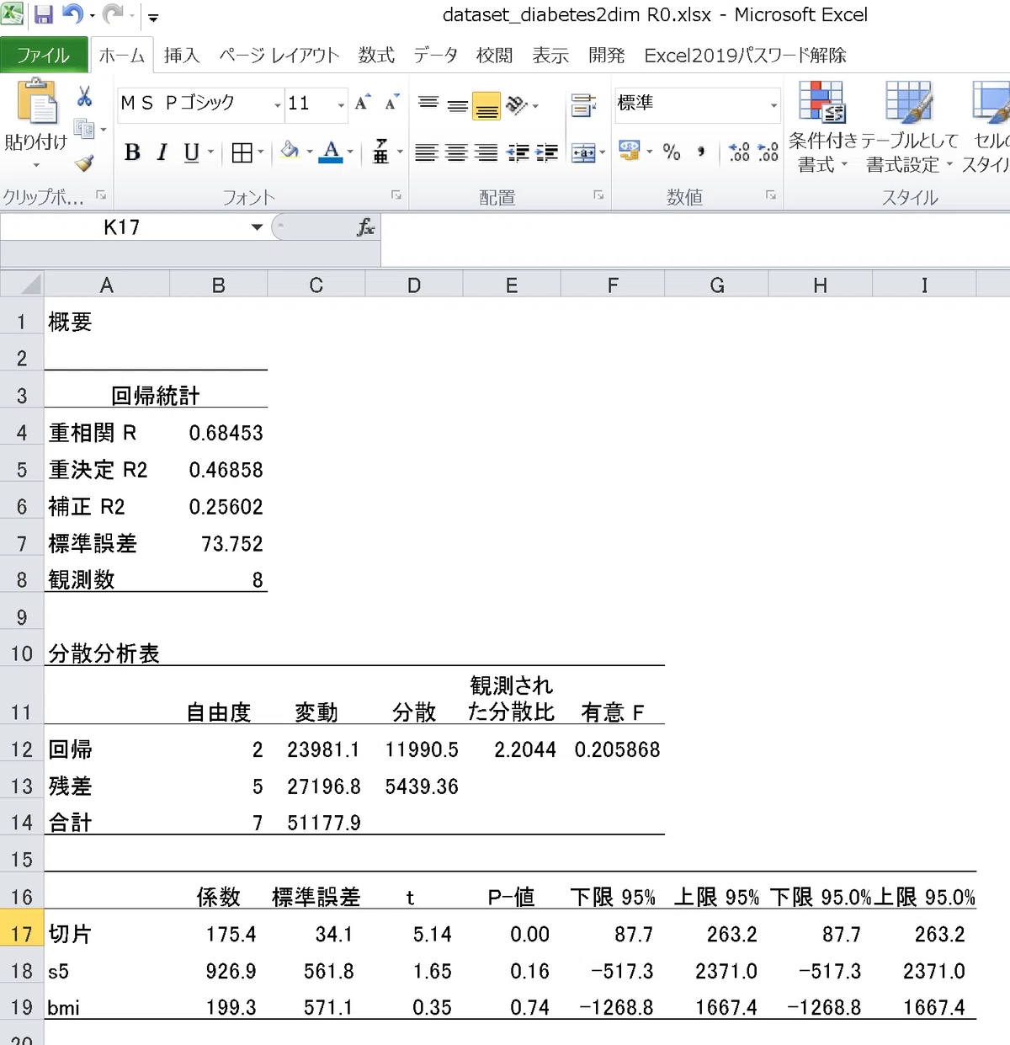Toggle top vertical alignment
1010x1045 pixels.
428,104
